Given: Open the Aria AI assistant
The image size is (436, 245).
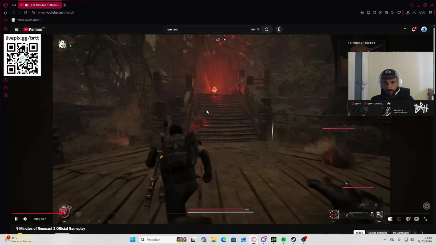Looking at the screenshot, I should pyautogui.click(x=422, y=13).
